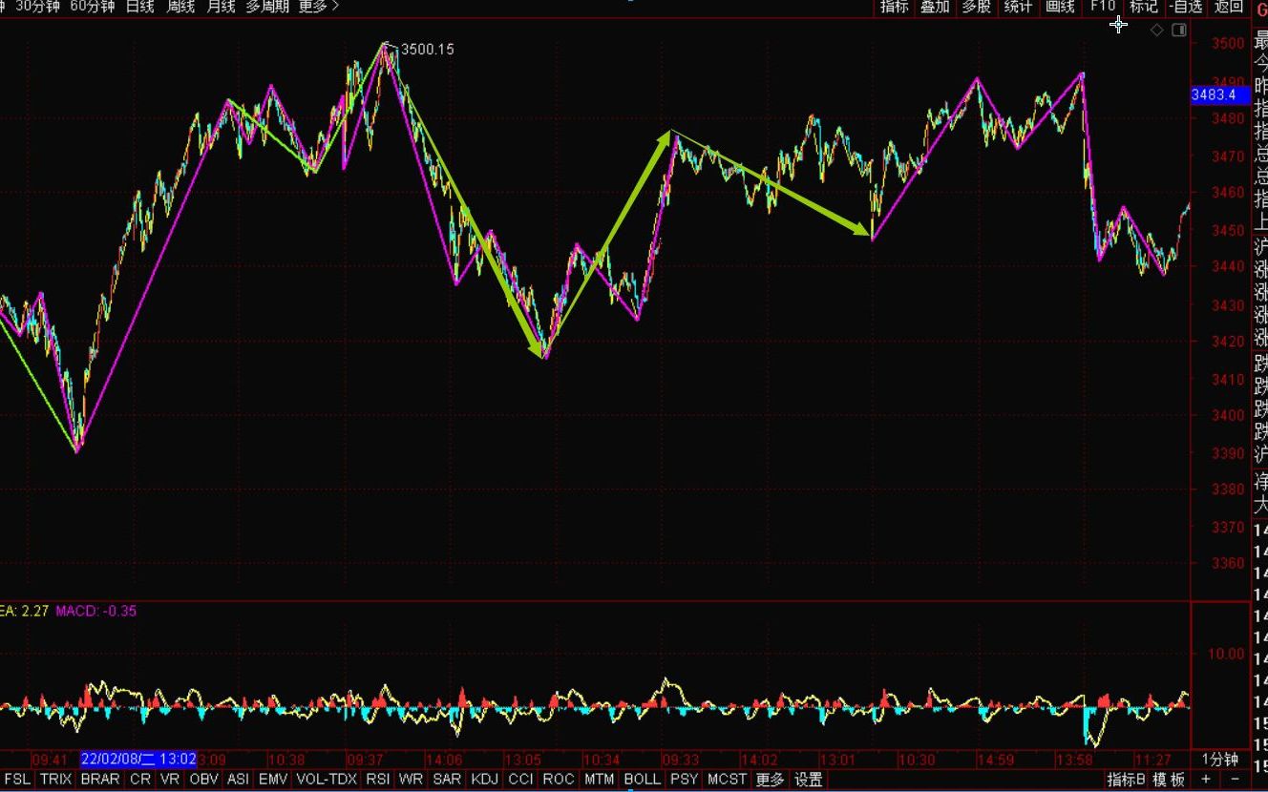Select the OBV indicator tab
The image size is (1268, 792).
tap(203, 780)
